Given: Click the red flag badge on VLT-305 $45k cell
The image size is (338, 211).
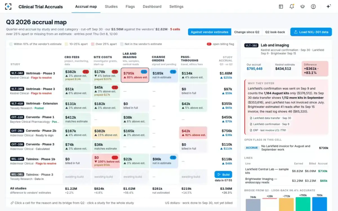Looking at the screenshot, I should pyautogui.click(x=115, y=87).
